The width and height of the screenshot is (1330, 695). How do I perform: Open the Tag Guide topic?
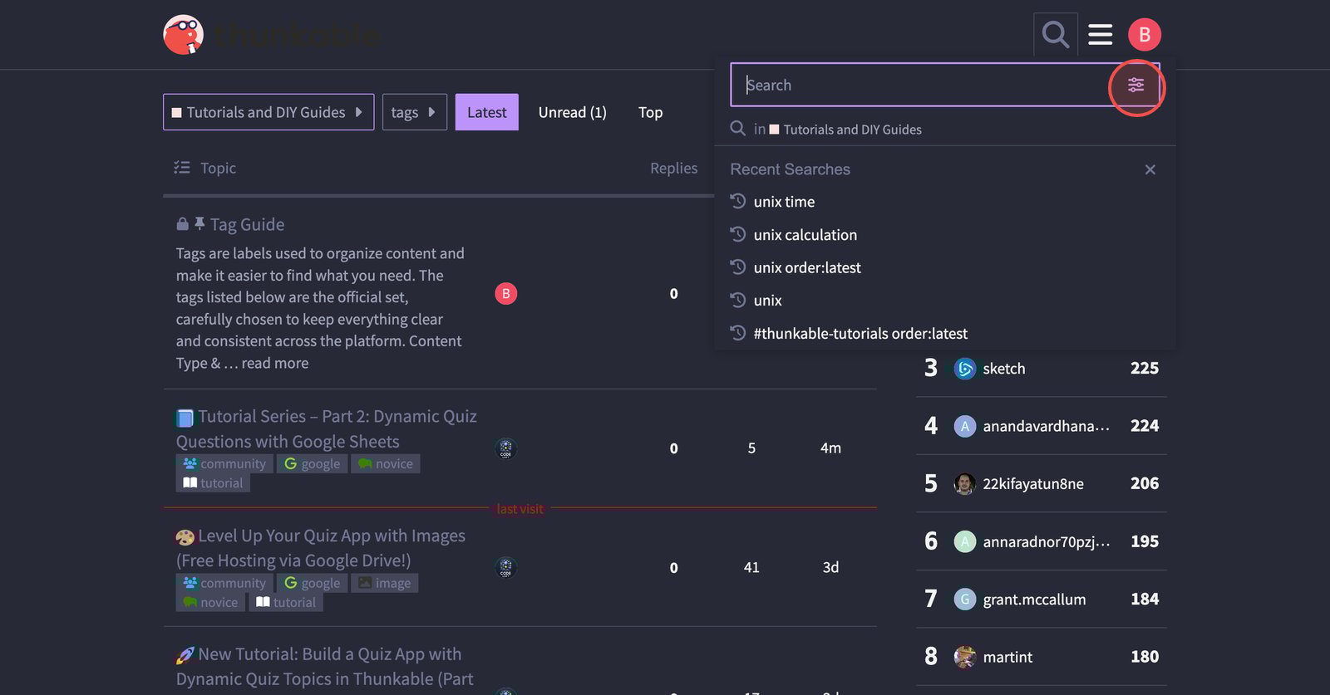pos(247,224)
